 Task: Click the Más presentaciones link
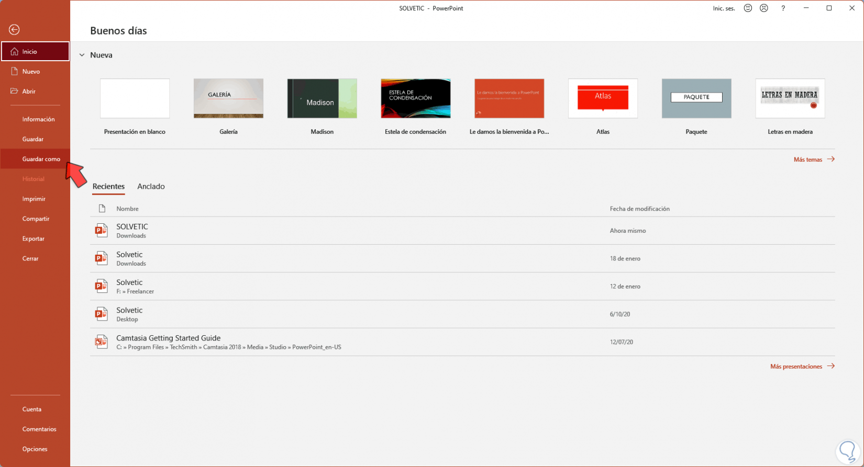(802, 367)
